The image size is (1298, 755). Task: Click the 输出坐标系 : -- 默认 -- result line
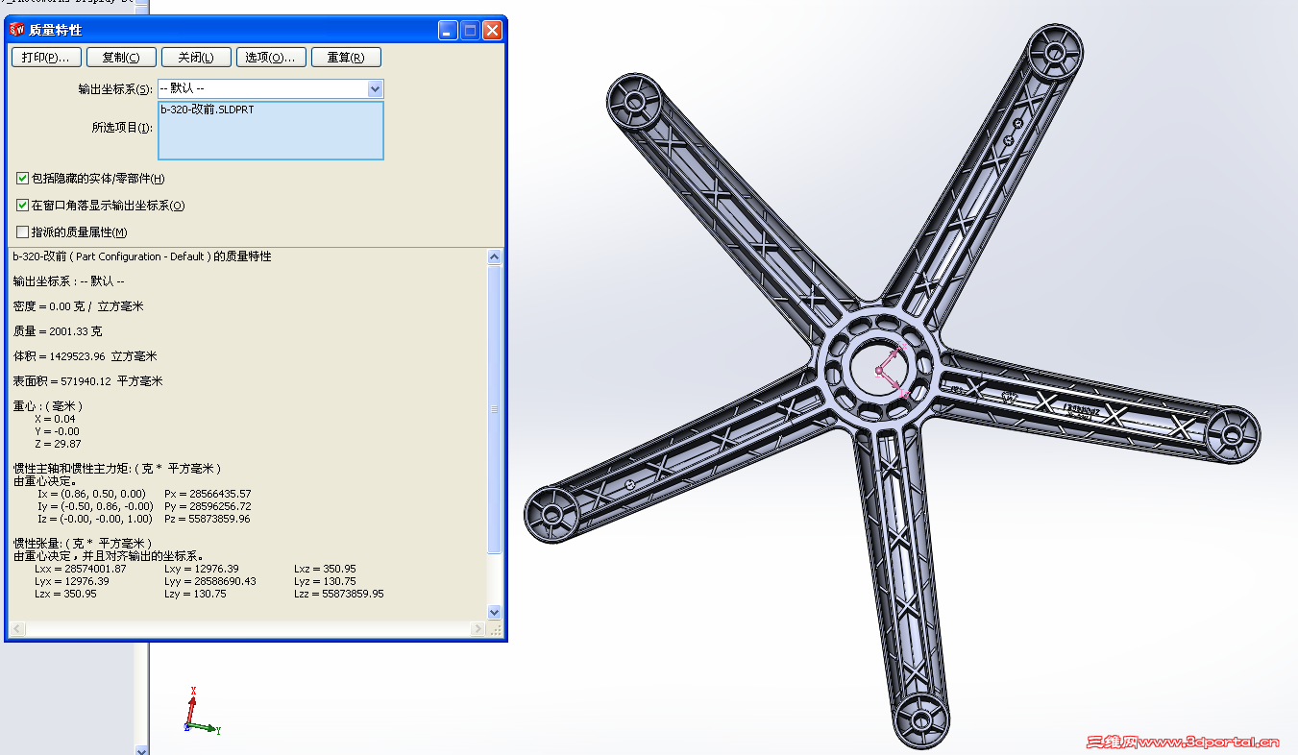pyautogui.click(x=68, y=281)
